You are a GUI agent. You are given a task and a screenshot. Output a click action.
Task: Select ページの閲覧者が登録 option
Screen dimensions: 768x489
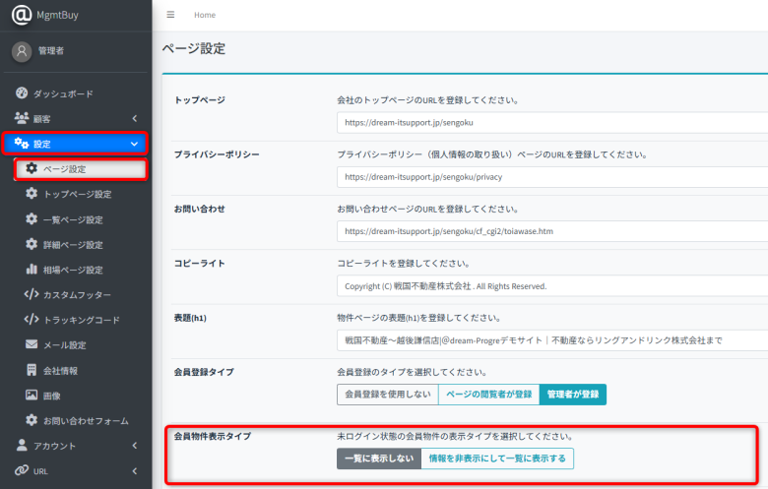coord(488,395)
